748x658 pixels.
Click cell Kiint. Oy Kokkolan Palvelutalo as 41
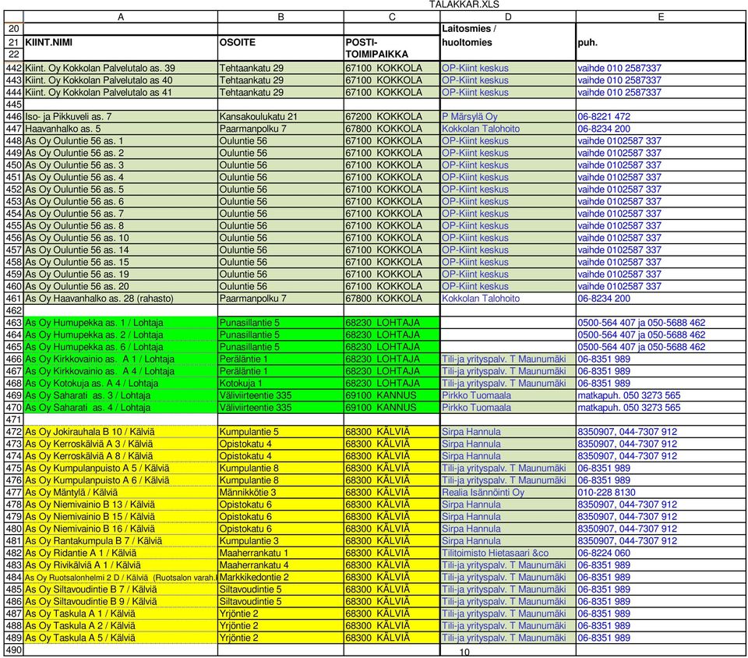click(121, 93)
